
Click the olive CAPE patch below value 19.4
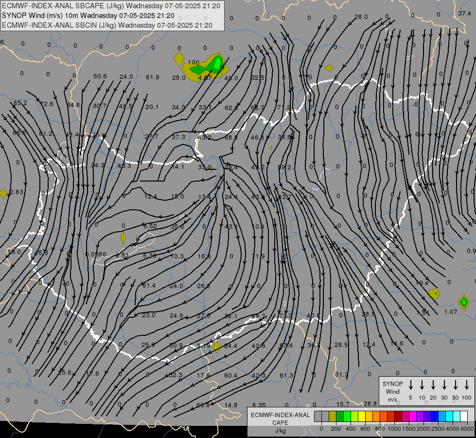(434, 293)
